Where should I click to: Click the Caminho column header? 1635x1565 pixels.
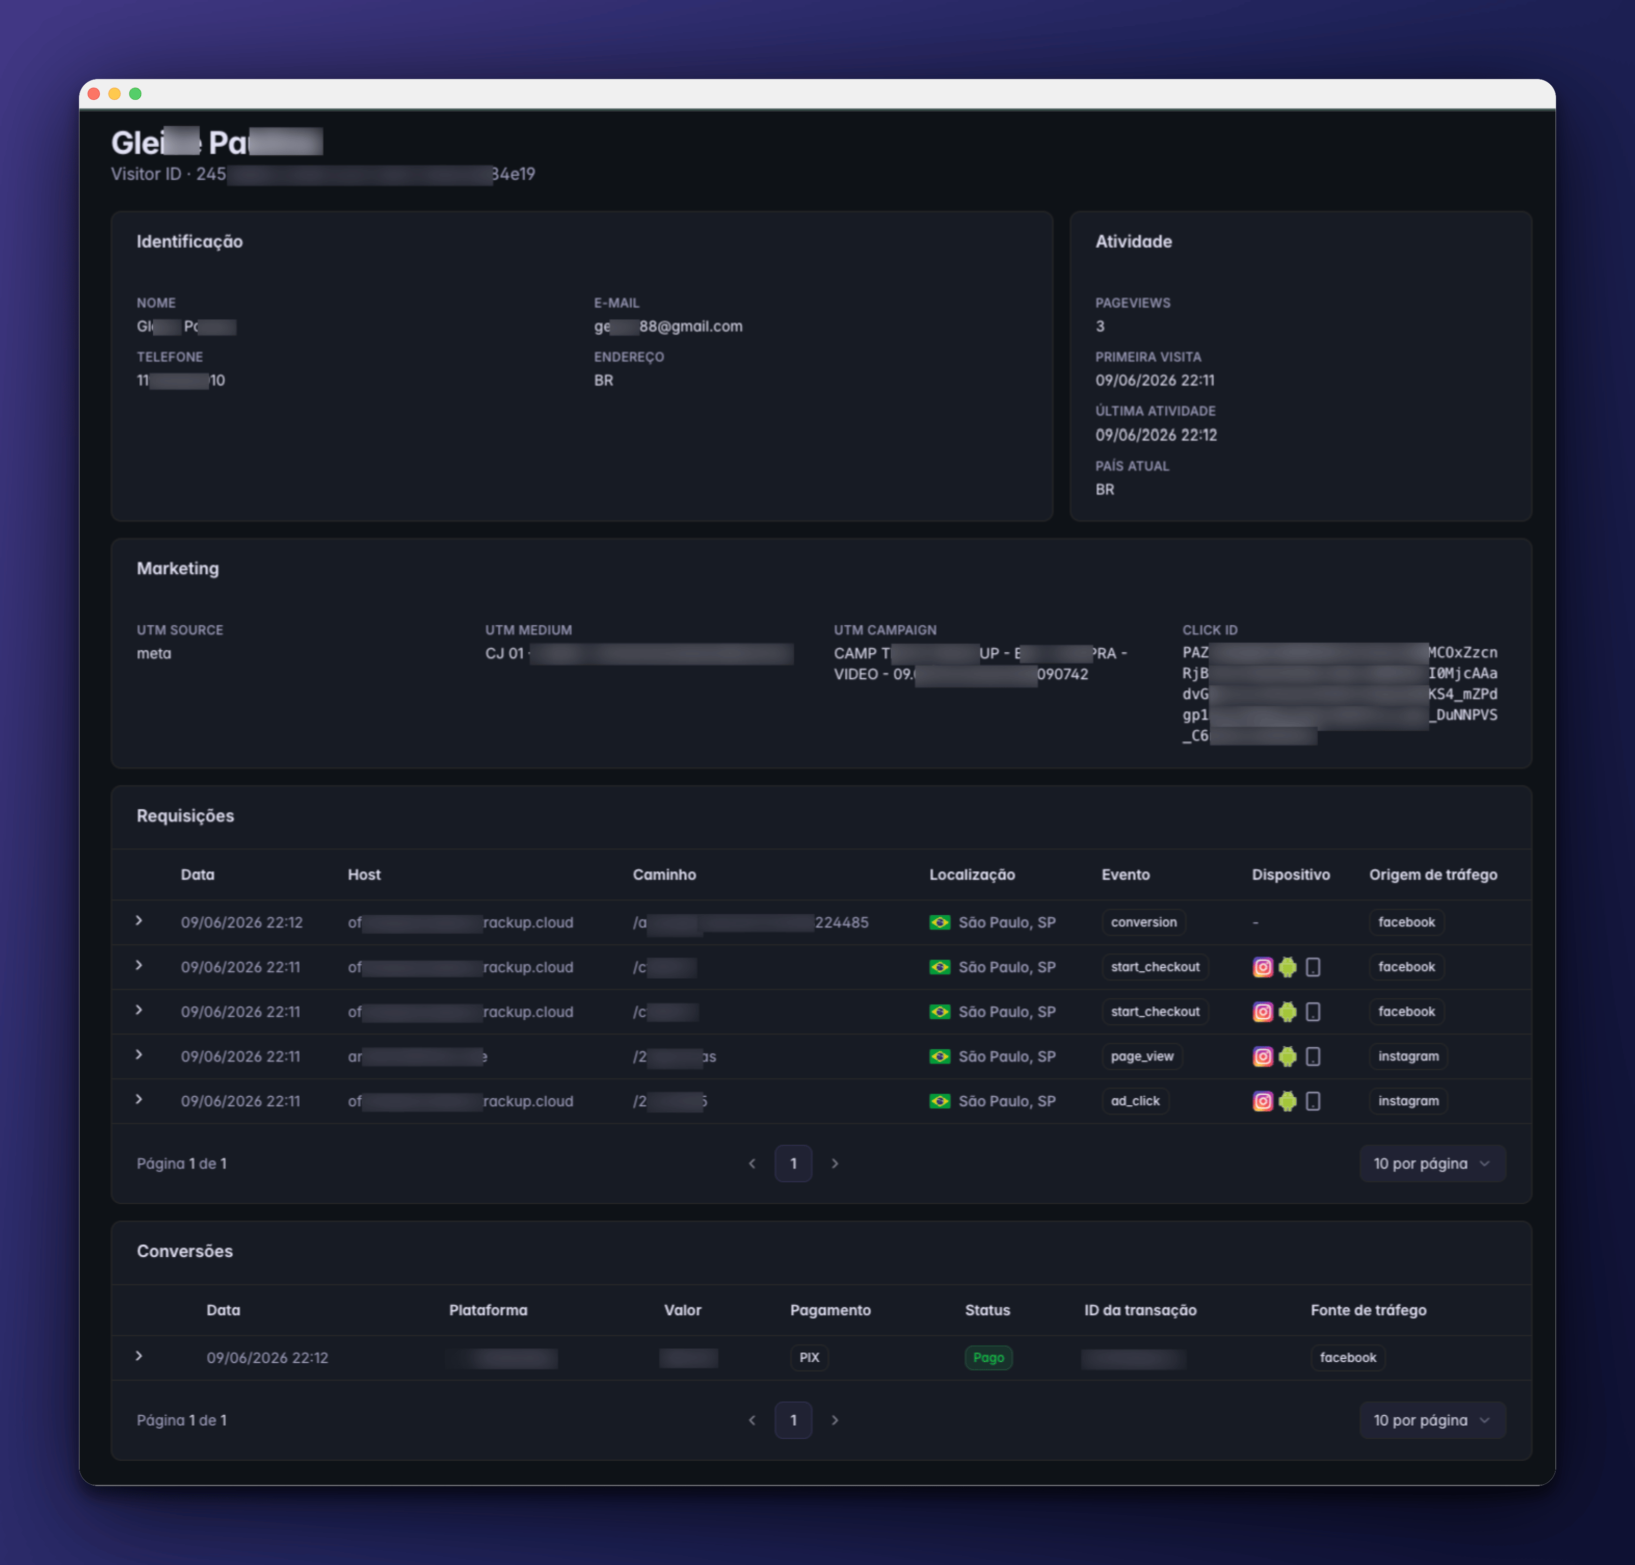[x=663, y=874]
